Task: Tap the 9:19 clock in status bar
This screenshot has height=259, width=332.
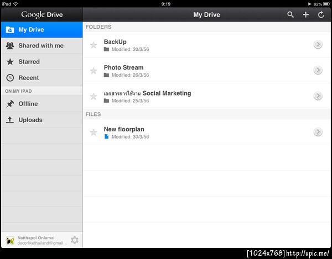Action: tap(166, 4)
